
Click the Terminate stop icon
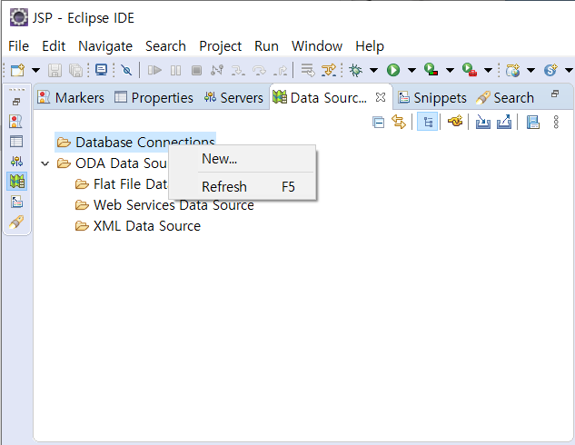coord(196,70)
